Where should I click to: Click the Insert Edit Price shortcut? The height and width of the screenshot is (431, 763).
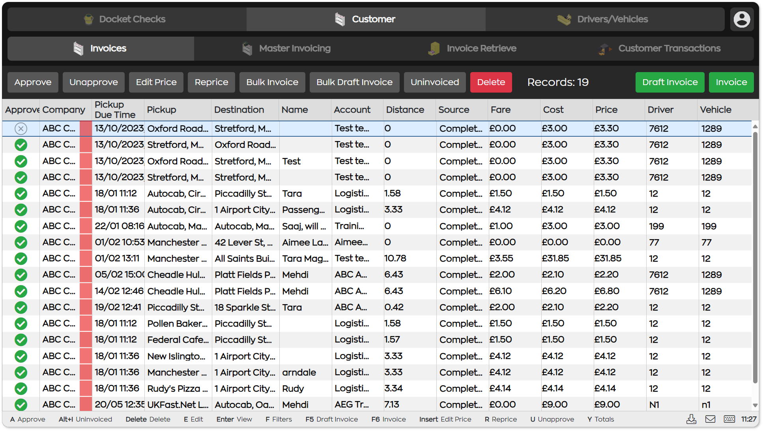445,419
